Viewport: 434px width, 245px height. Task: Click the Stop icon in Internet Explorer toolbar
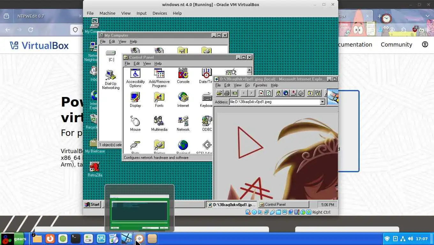[x=261, y=93]
